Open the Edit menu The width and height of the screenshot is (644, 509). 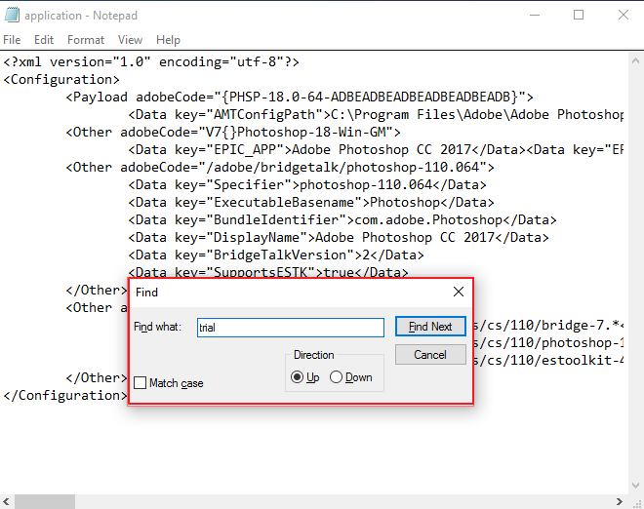pyautogui.click(x=44, y=40)
